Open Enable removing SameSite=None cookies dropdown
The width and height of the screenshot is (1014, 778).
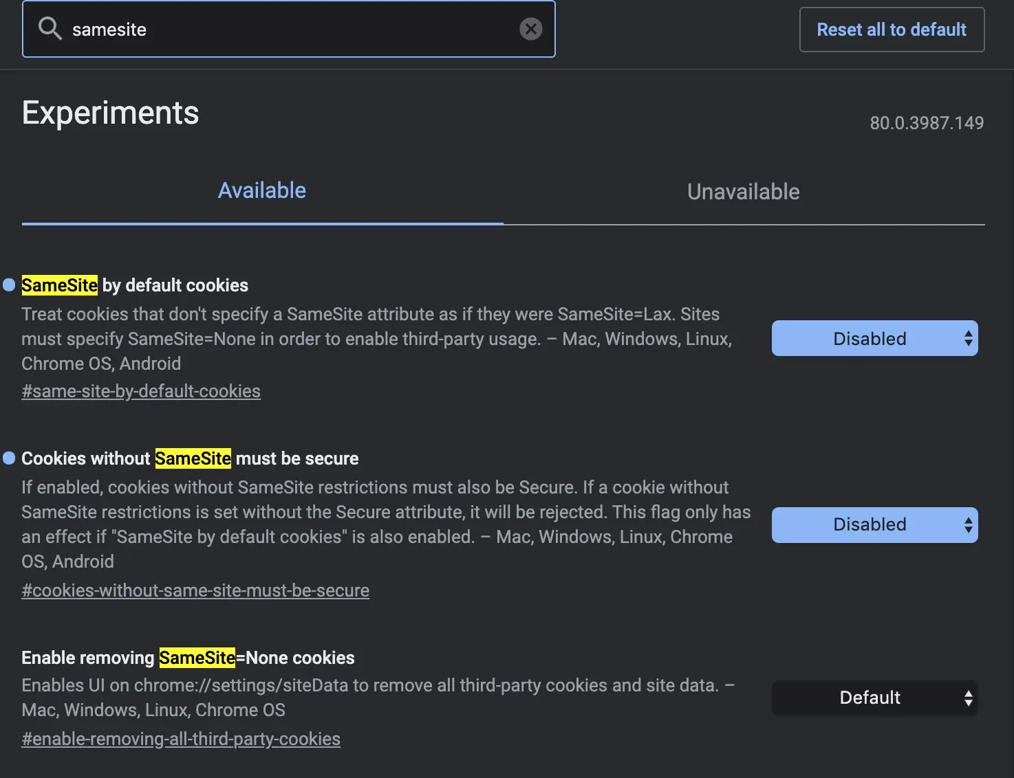point(874,698)
